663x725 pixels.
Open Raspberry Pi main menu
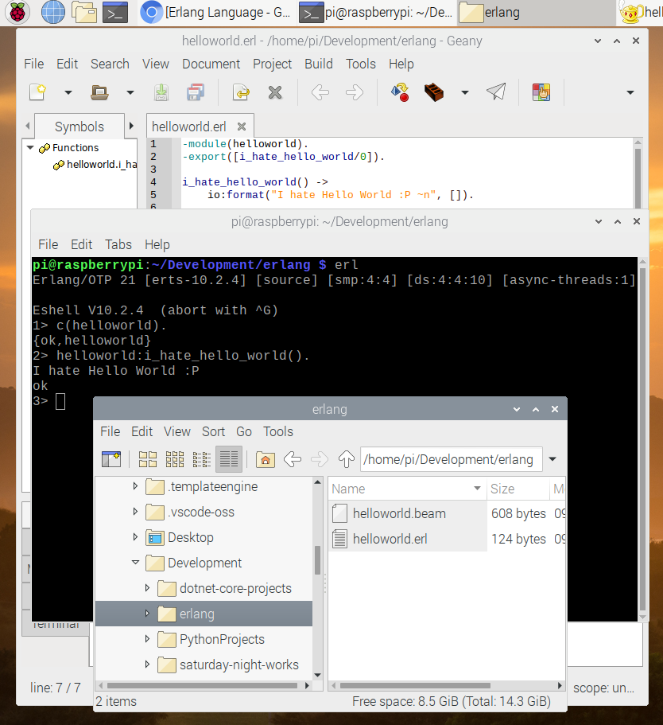(x=17, y=12)
